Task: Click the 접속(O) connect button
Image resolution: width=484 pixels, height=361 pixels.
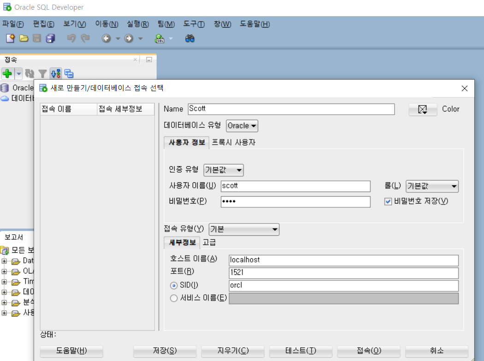Action: (x=369, y=351)
